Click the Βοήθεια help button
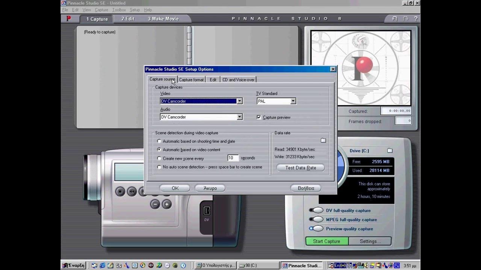This screenshot has height=270, width=481. point(306,188)
